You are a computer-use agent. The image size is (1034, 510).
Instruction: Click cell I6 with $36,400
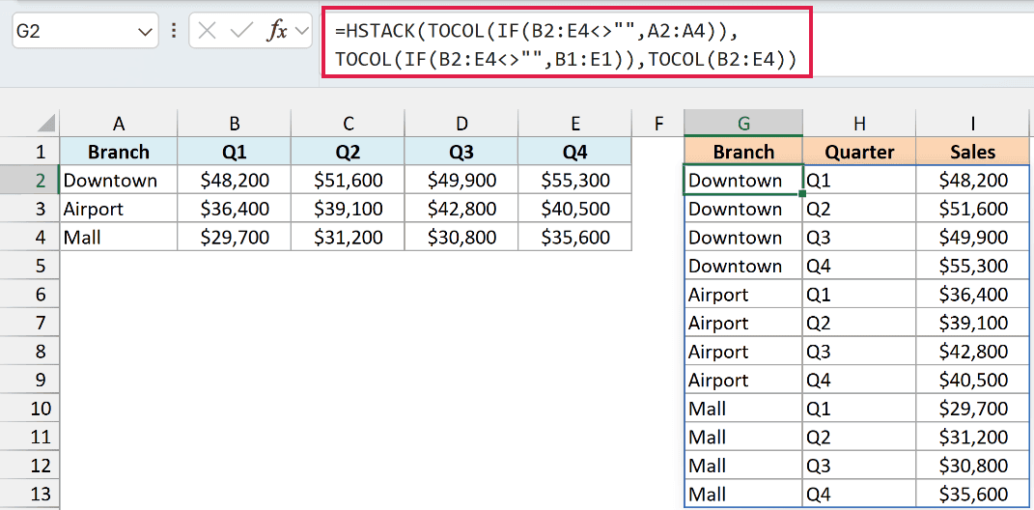point(972,295)
